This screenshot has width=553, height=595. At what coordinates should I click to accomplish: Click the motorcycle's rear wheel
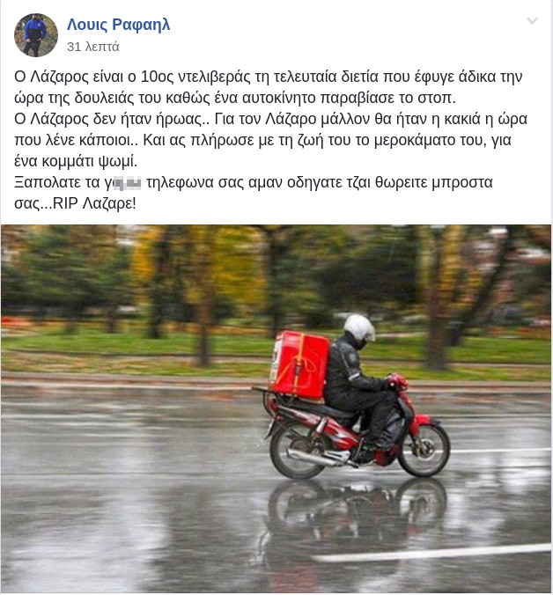(x=299, y=451)
